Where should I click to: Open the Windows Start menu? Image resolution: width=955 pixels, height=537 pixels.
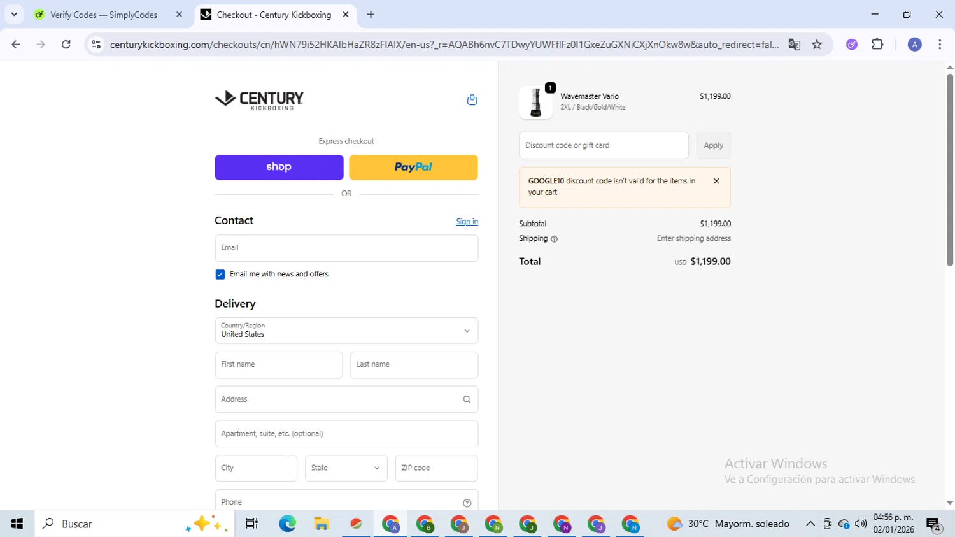point(17,524)
